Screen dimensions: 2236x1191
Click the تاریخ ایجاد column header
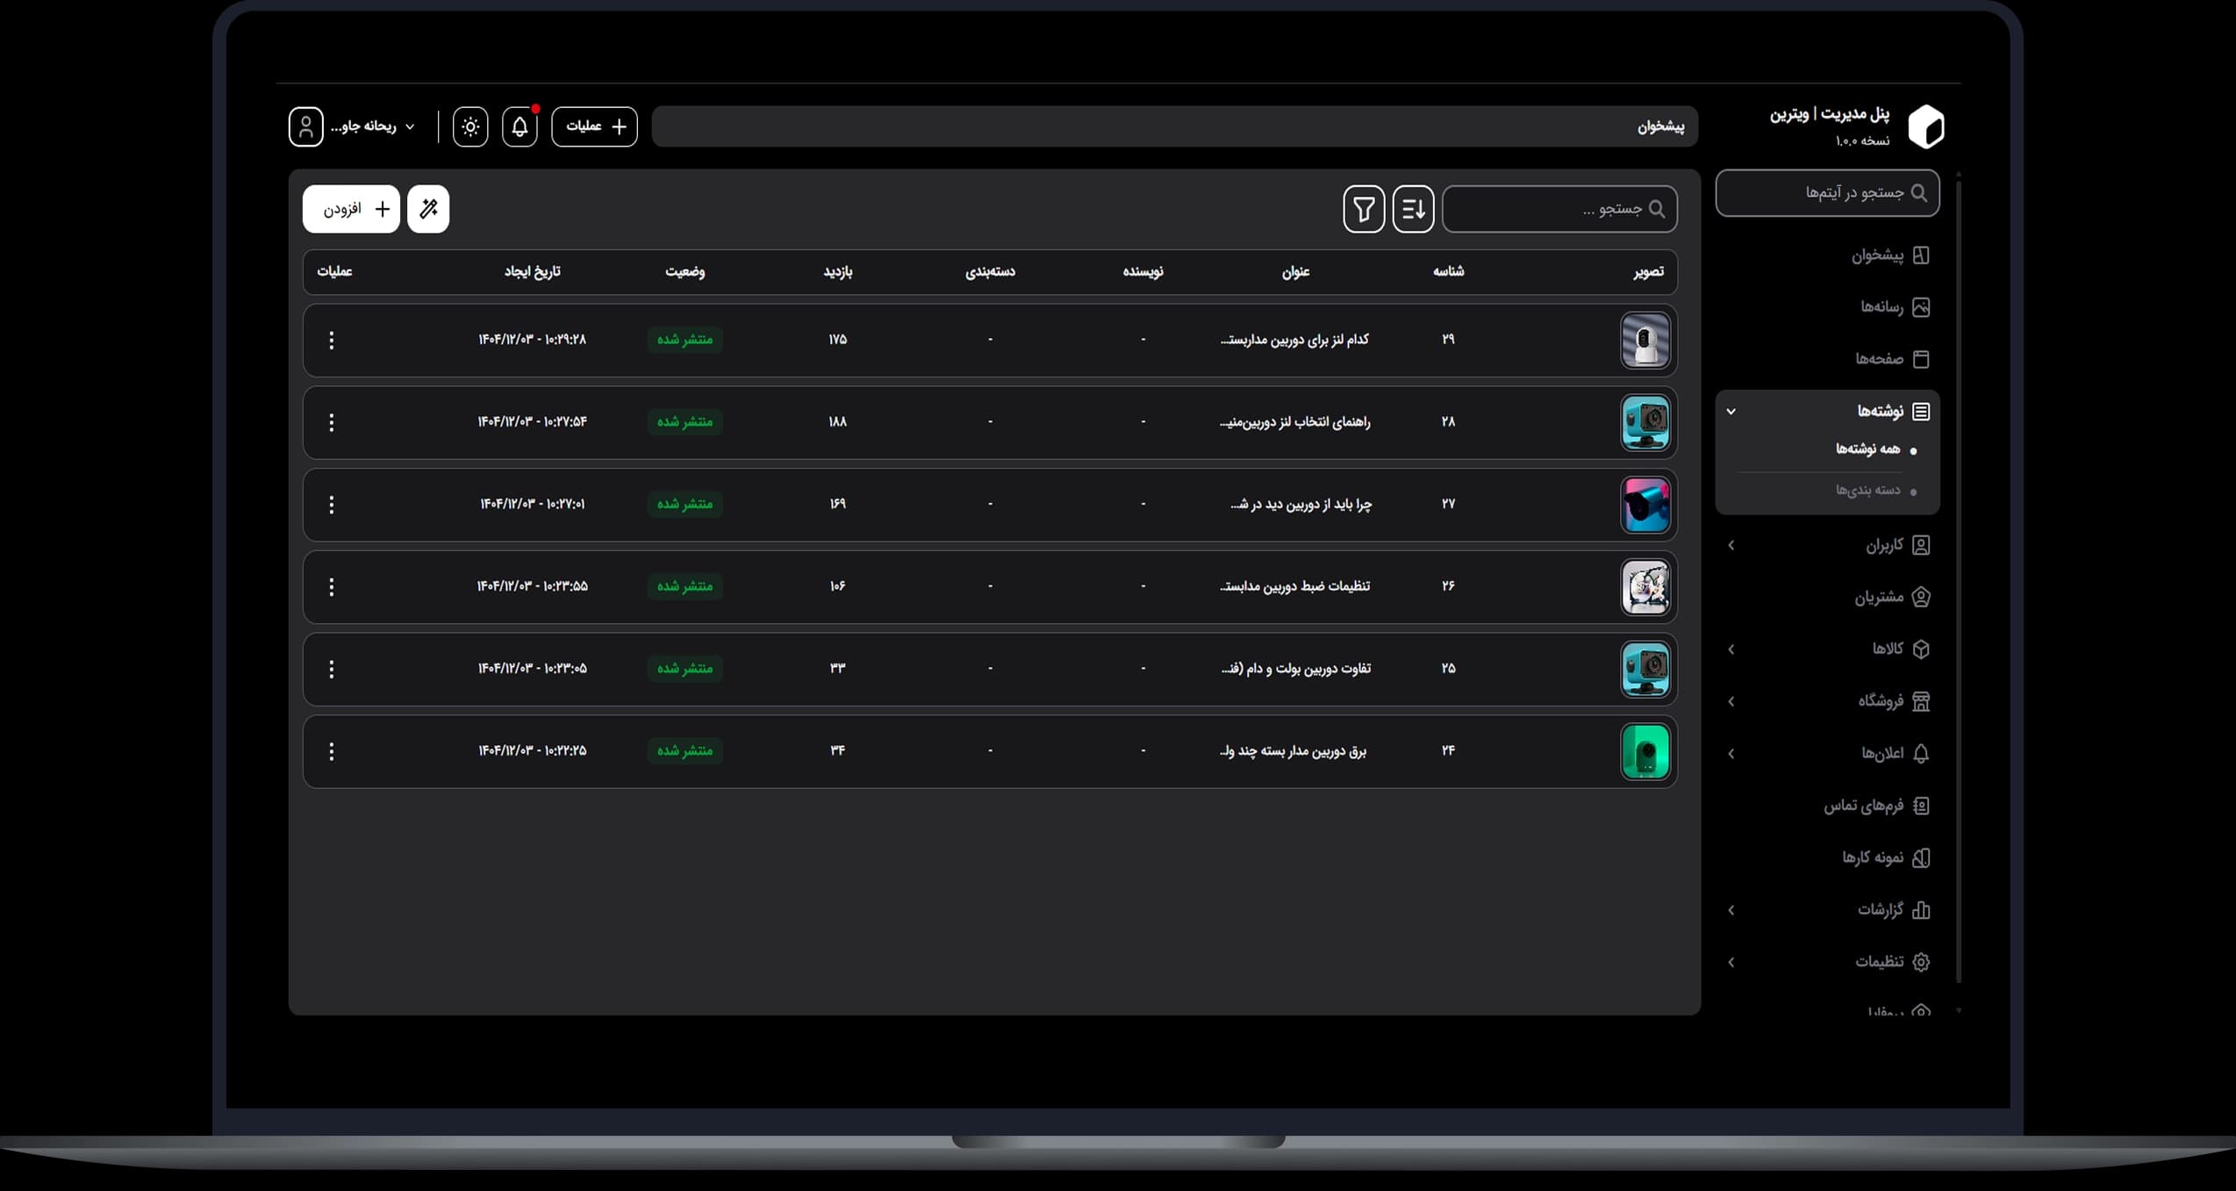(x=532, y=272)
